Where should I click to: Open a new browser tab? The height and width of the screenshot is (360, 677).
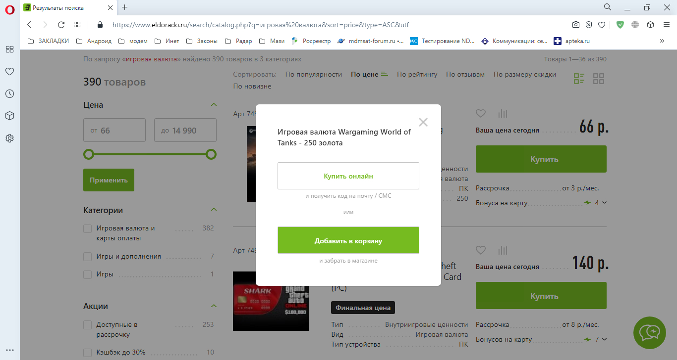click(125, 7)
